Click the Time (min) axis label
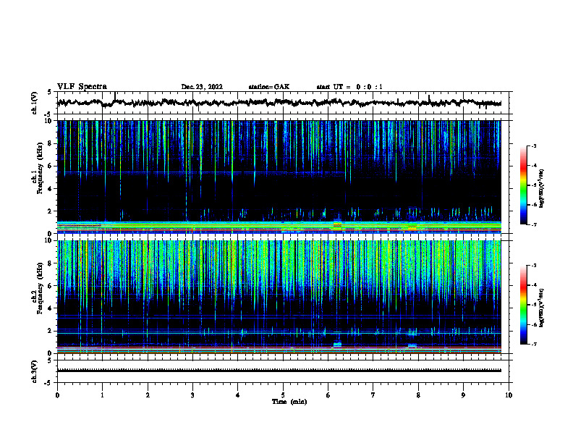Viewport: 573px width, 443px height. click(x=289, y=402)
